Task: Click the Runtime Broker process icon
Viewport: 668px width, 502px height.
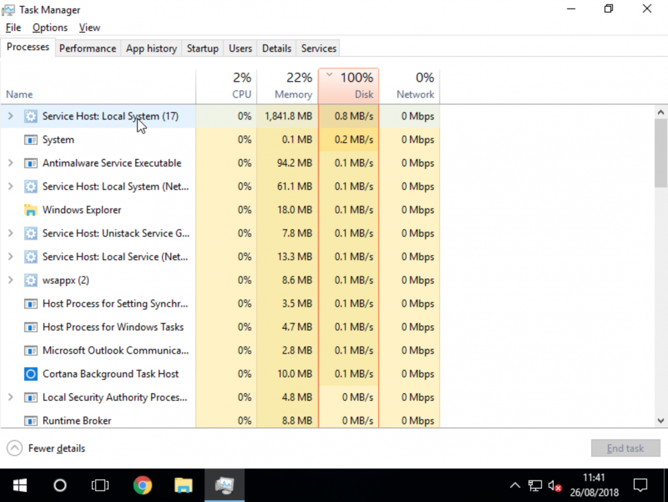Action: (x=31, y=421)
